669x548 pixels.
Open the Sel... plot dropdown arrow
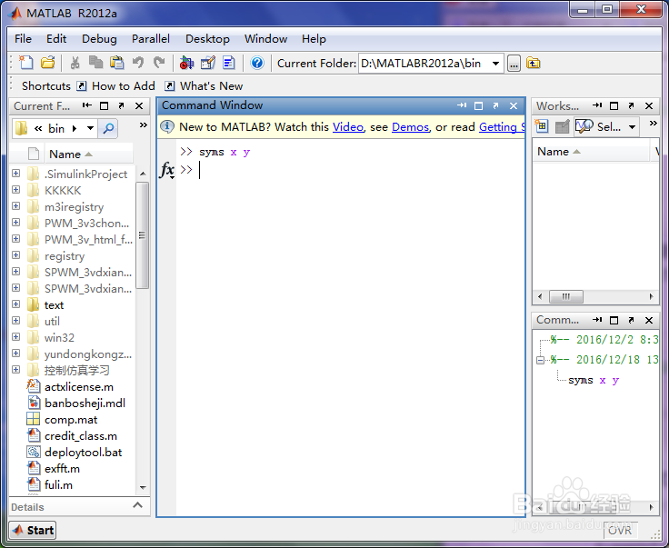coord(633,126)
